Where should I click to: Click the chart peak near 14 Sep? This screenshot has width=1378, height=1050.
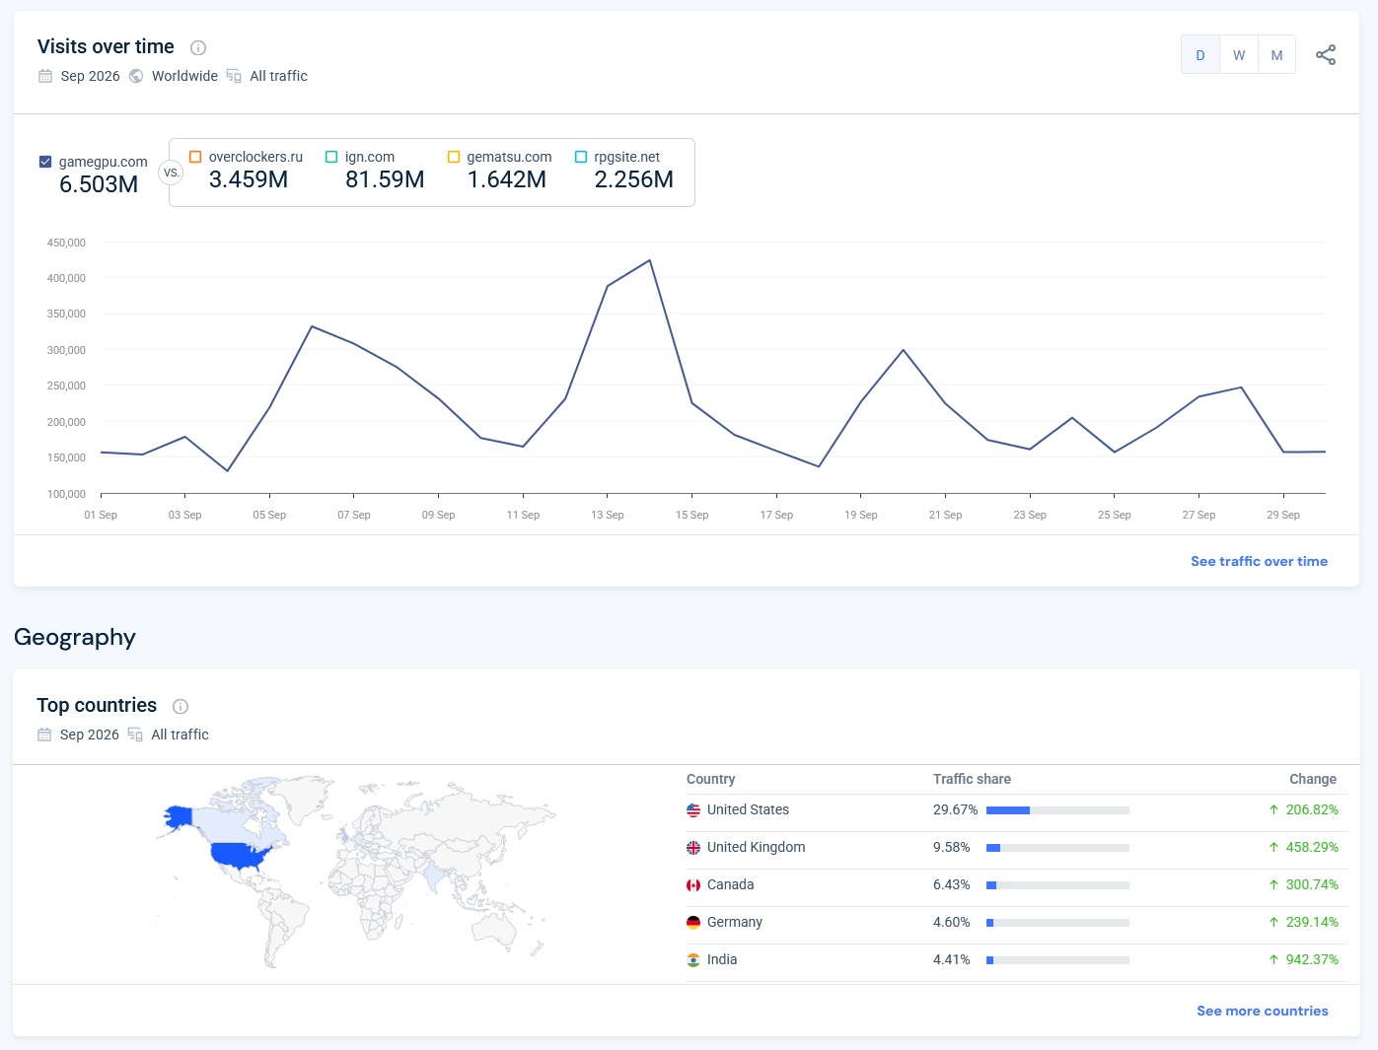tap(649, 260)
